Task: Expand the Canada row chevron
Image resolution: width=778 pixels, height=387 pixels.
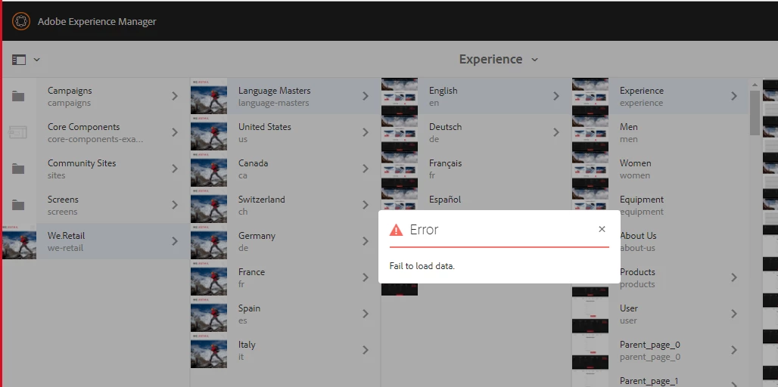Action: [366, 169]
